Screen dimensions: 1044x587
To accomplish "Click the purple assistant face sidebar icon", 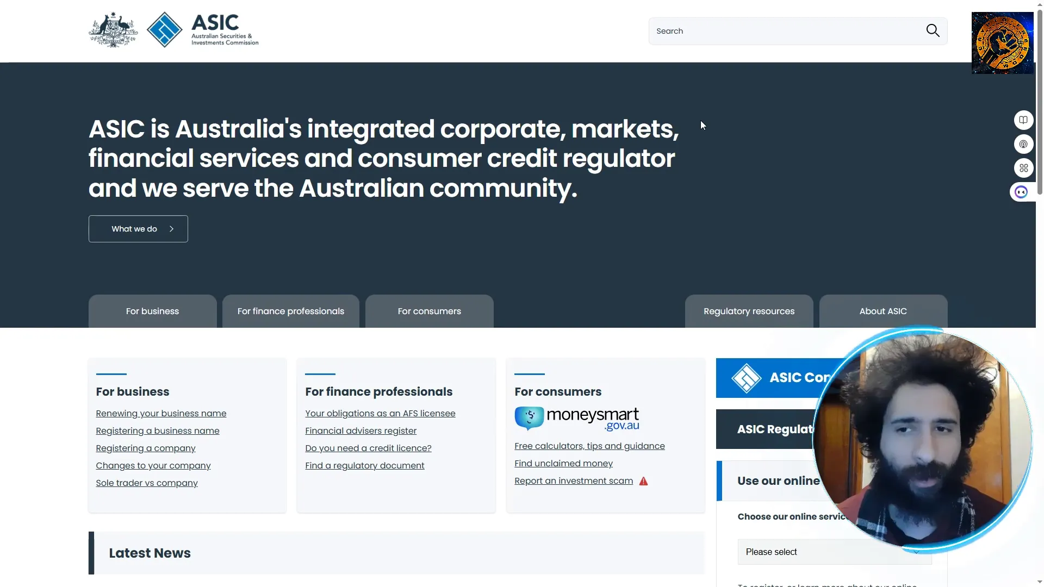I will point(1021,192).
